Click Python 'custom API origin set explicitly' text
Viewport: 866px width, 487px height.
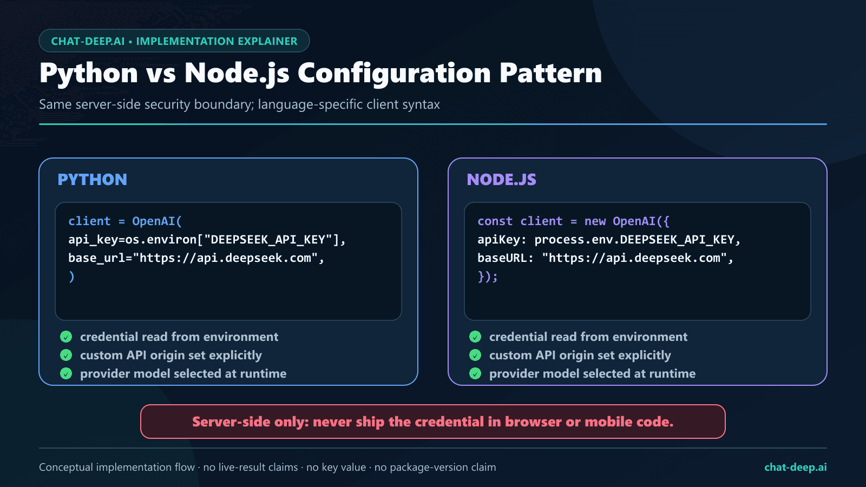coord(171,356)
